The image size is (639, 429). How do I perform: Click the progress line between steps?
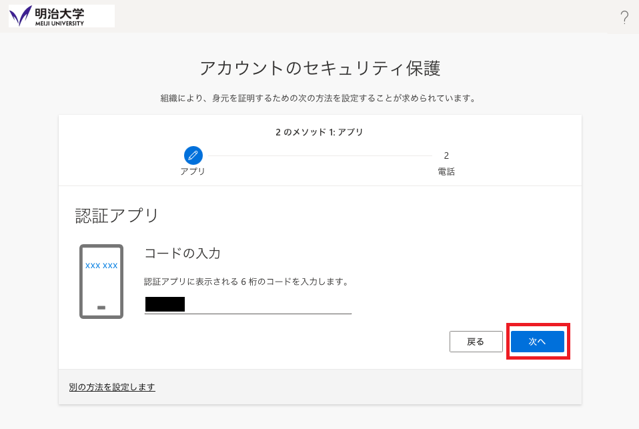click(320, 155)
